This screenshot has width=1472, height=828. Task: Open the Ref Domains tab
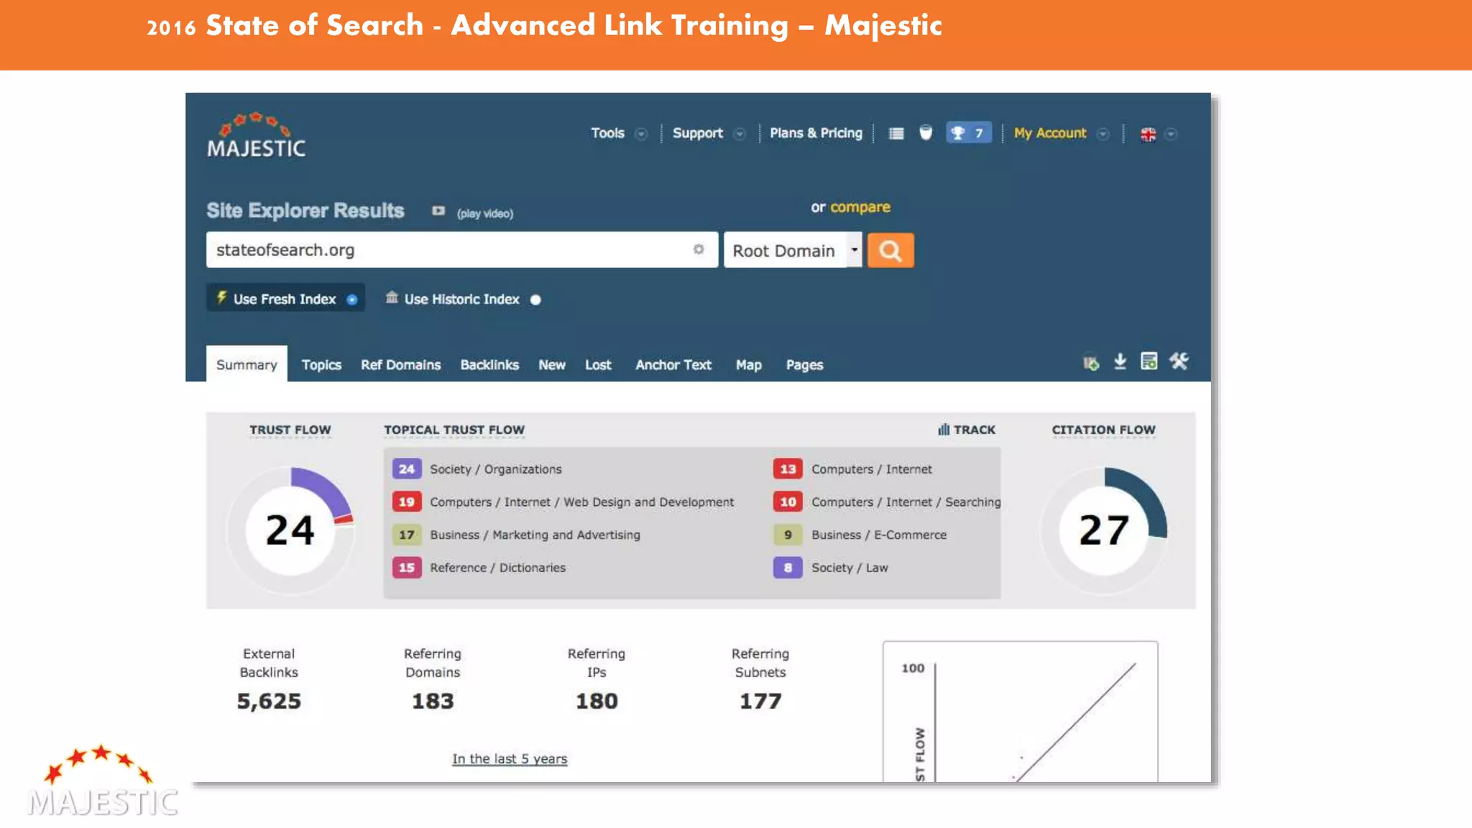[400, 365]
